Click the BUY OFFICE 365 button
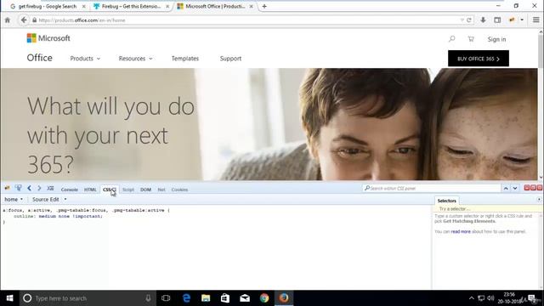Viewport: 544px width, 306px height. point(479,59)
